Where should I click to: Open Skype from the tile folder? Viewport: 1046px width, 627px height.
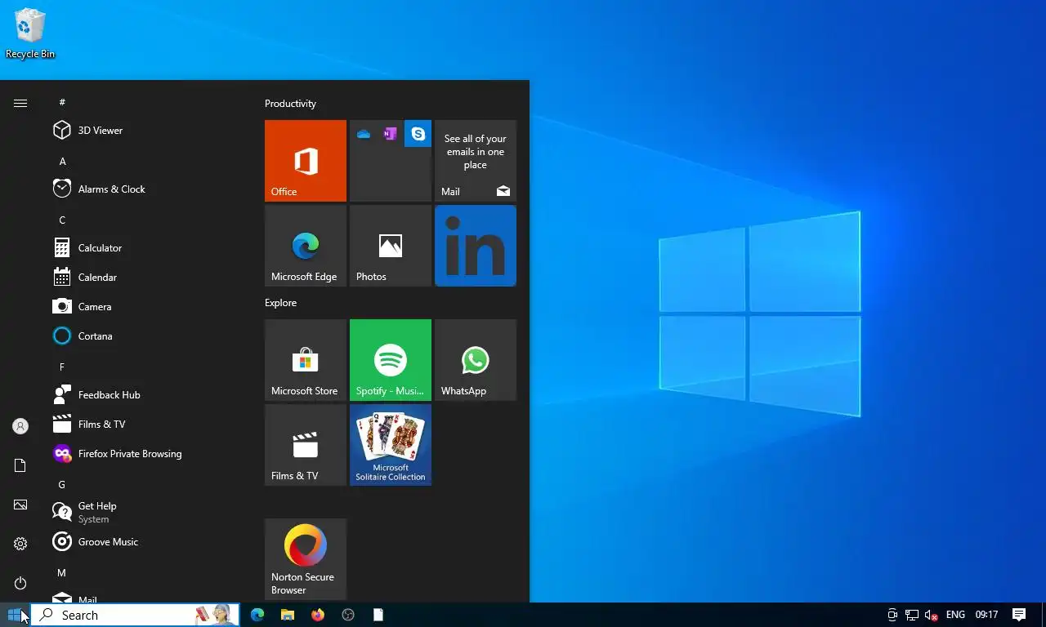[418, 134]
